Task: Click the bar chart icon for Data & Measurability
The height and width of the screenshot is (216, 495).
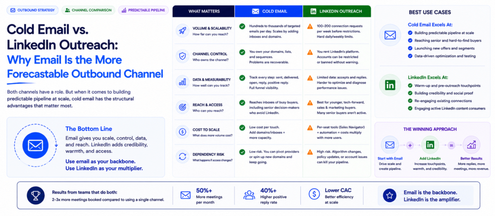Action: tap(182, 82)
